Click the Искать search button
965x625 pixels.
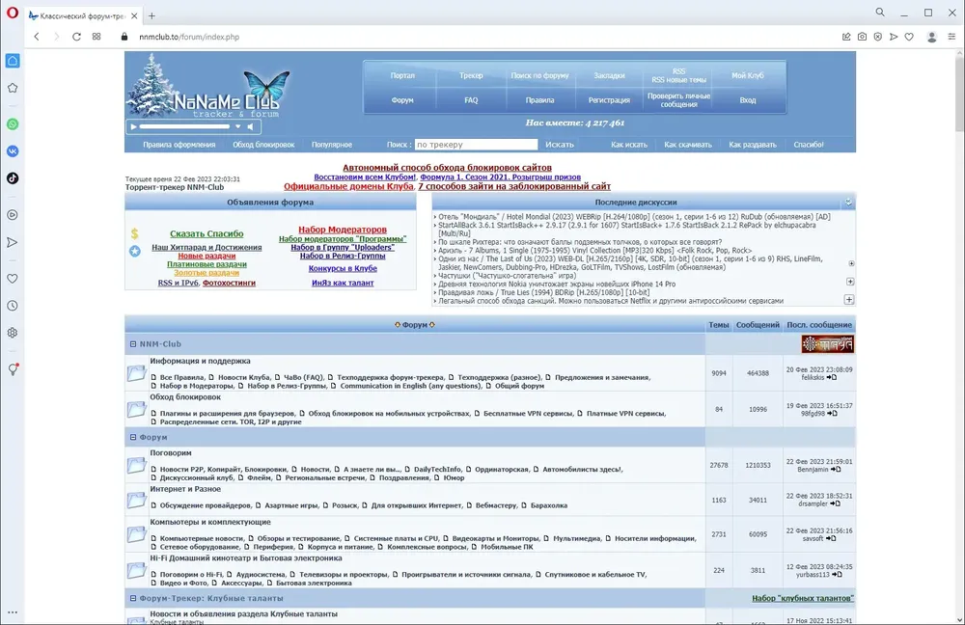(560, 145)
